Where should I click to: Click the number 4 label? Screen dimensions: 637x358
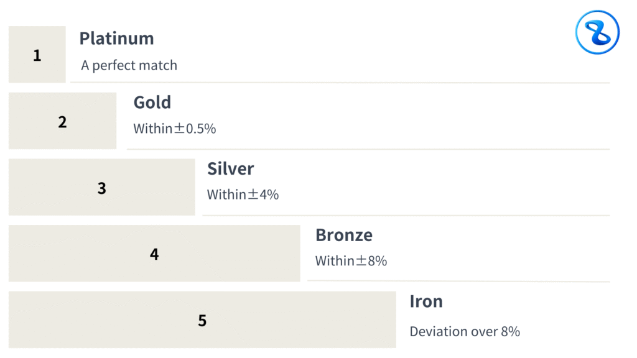coord(154,254)
